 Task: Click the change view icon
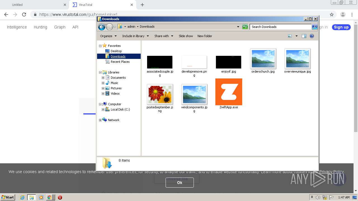tap(290, 36)
